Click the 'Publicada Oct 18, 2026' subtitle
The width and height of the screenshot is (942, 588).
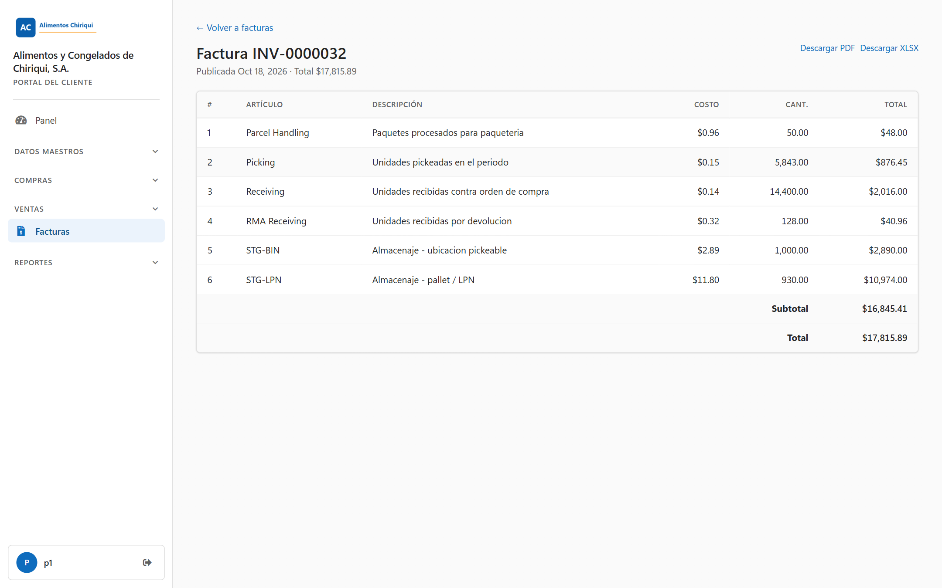click(242, 71)
